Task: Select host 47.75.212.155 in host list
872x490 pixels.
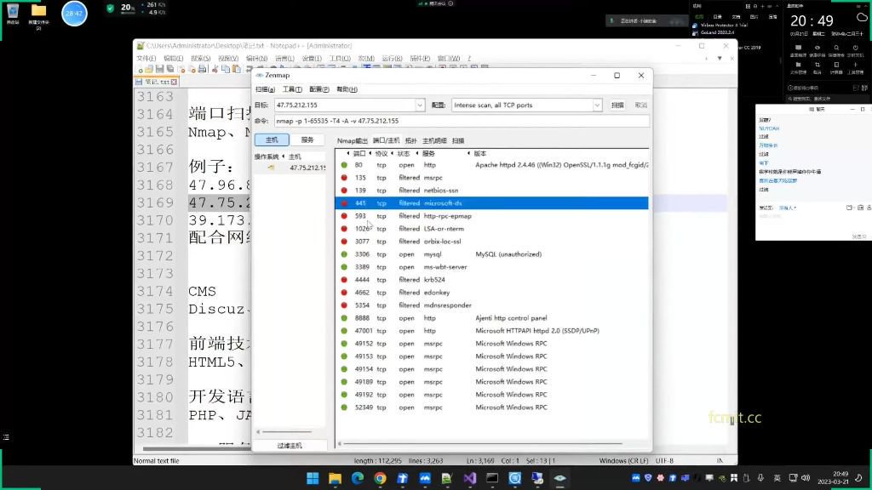Action: coord(290,168)
